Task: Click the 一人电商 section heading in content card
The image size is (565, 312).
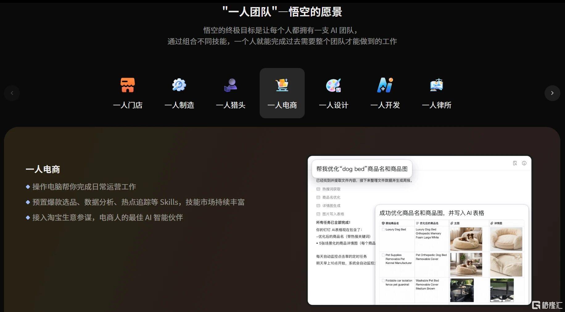Action: 43,169
